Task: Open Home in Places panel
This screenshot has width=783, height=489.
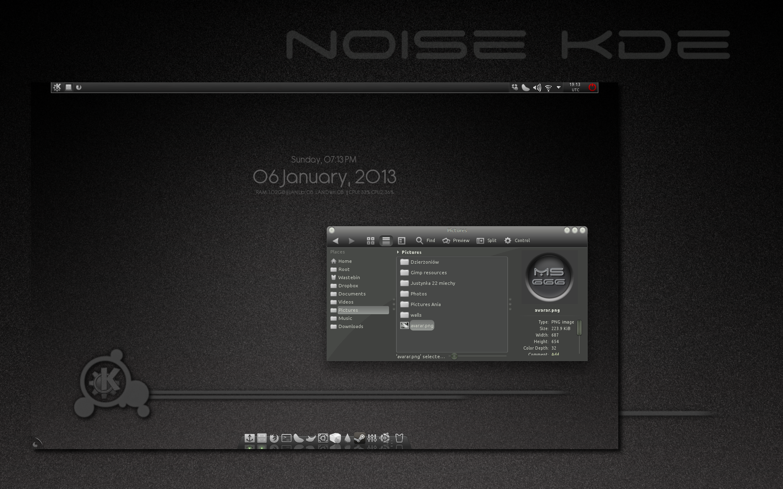Action: tap(360, 261)
